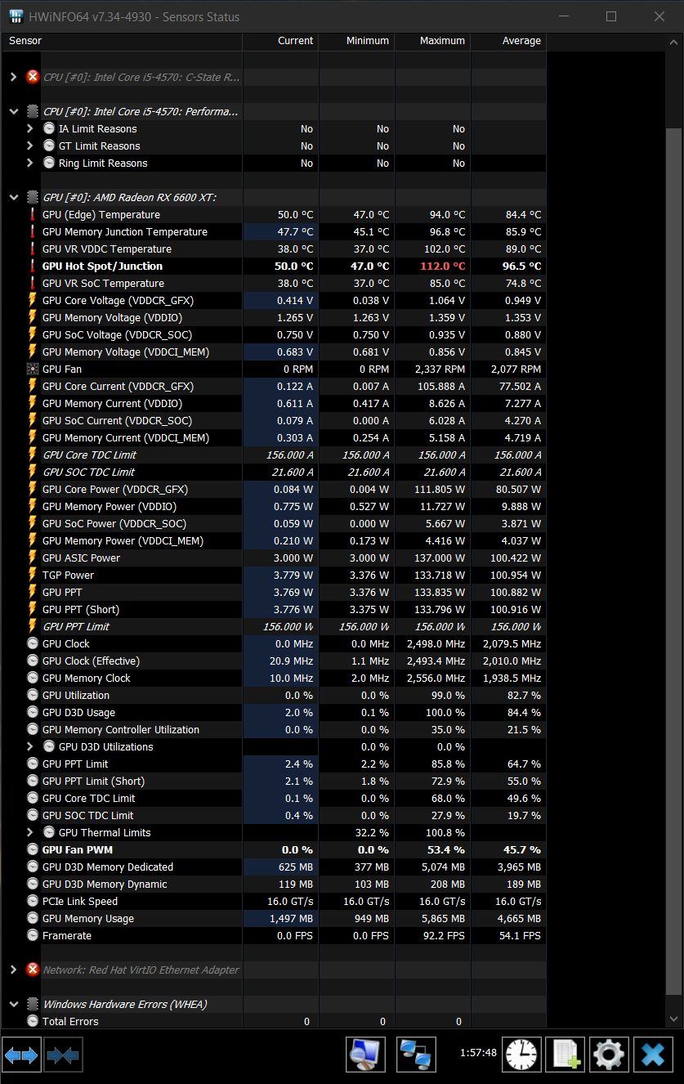Click gauge icon of GPU Fan PWM
This screenshot has height=1084, width=684.
pyautogui.click(x=33, y=849)
